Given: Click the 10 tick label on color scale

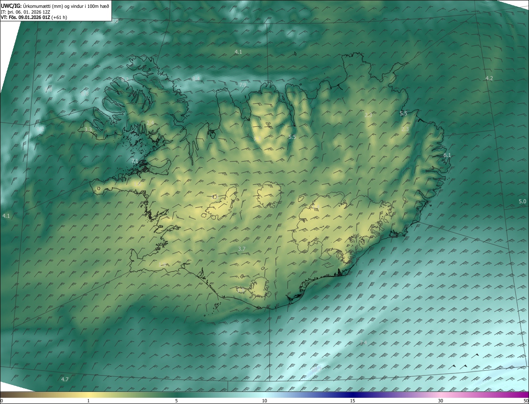Looking at the screenshot, I should tap(264, 401).
